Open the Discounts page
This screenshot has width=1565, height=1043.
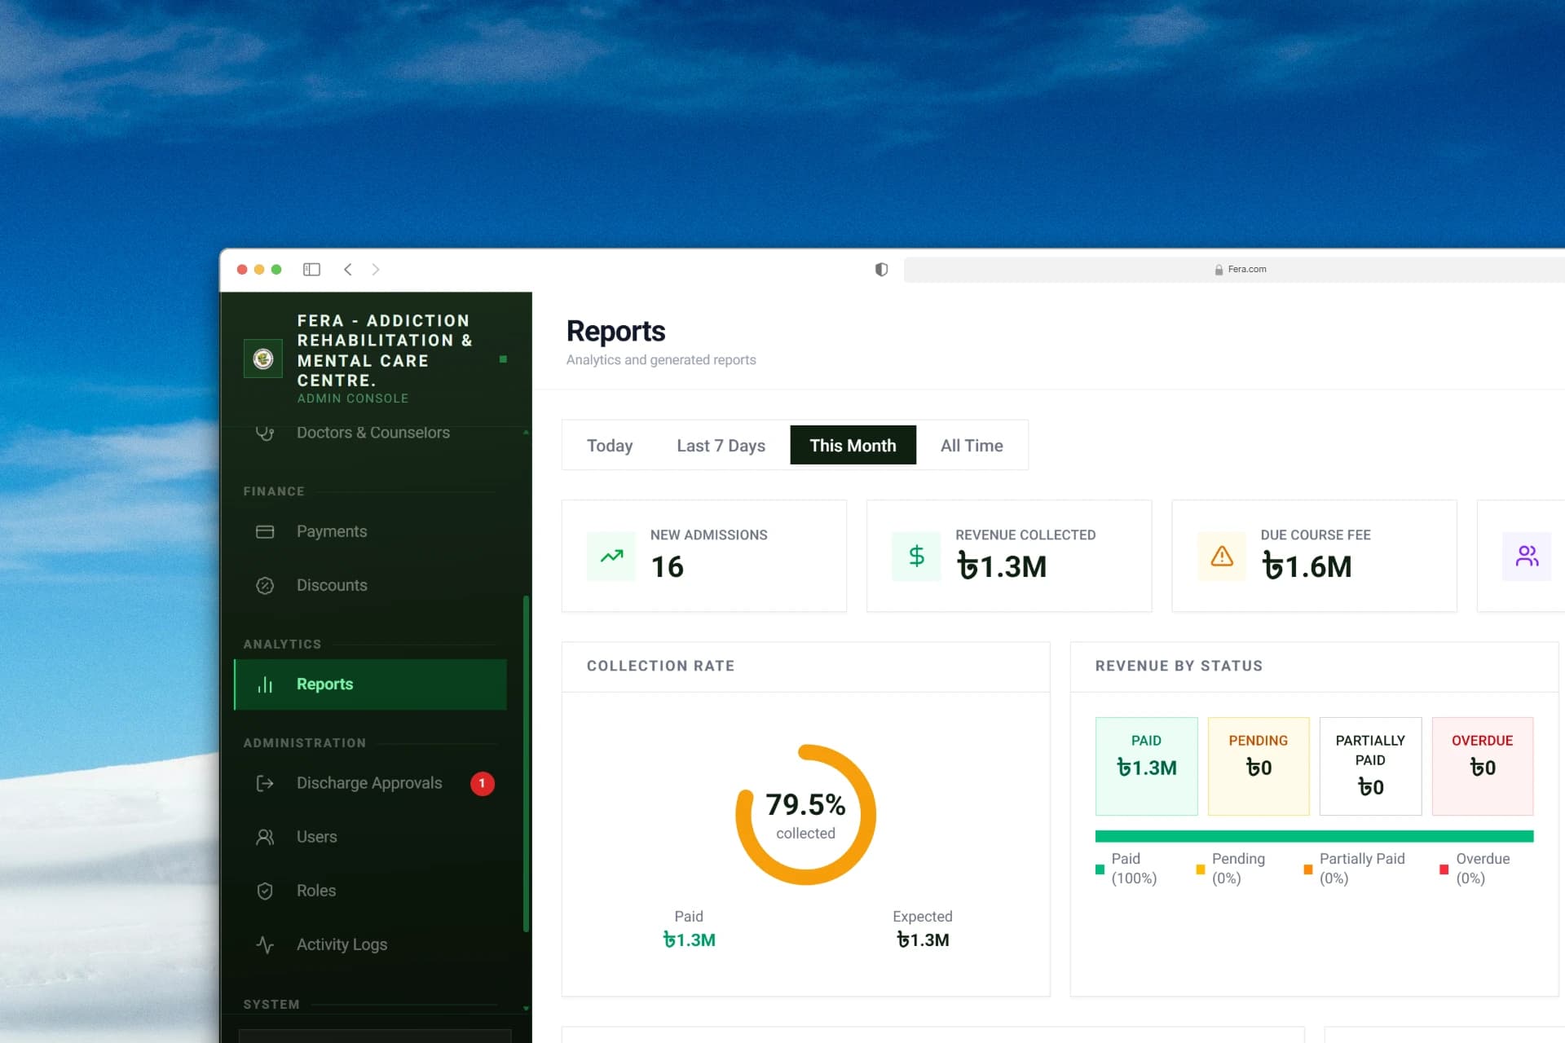[370, 585]
